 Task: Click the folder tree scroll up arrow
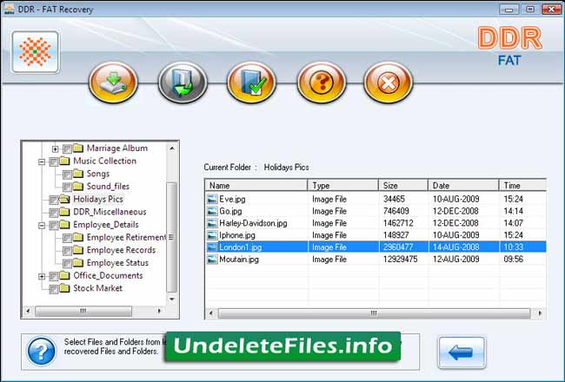point(172,148)
